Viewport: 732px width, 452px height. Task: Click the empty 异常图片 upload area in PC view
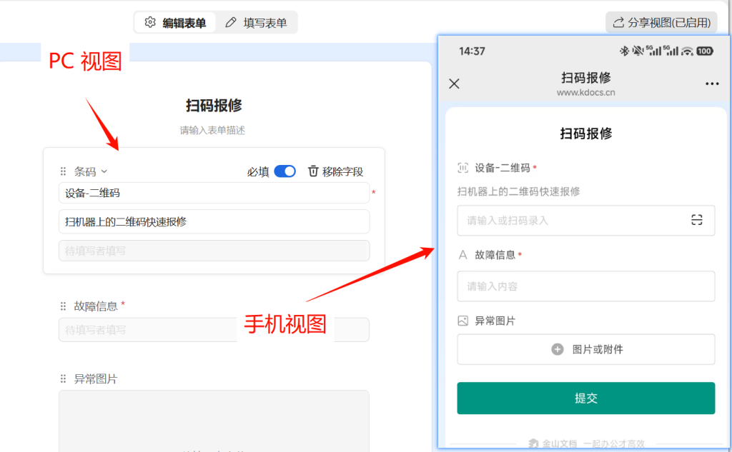click(214, 421)
